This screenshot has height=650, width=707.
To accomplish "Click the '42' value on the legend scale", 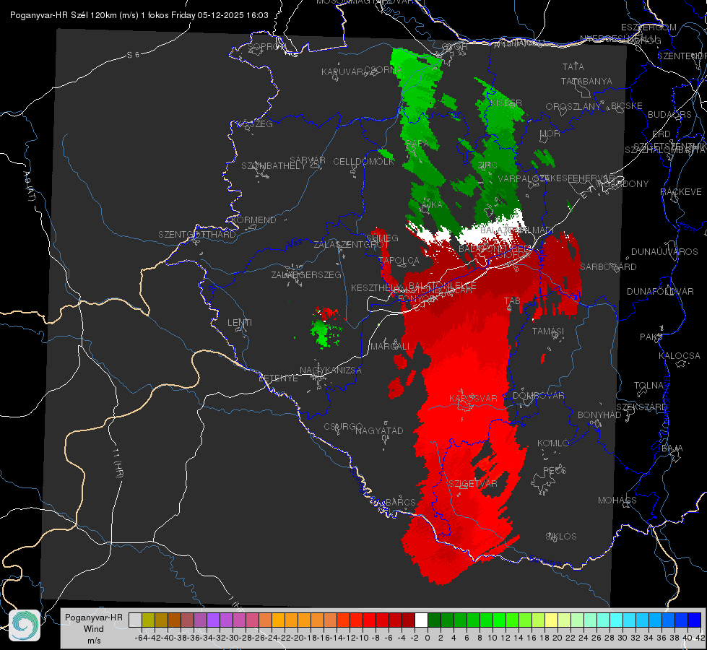I will pyautogui.click(x=700, y=638).
